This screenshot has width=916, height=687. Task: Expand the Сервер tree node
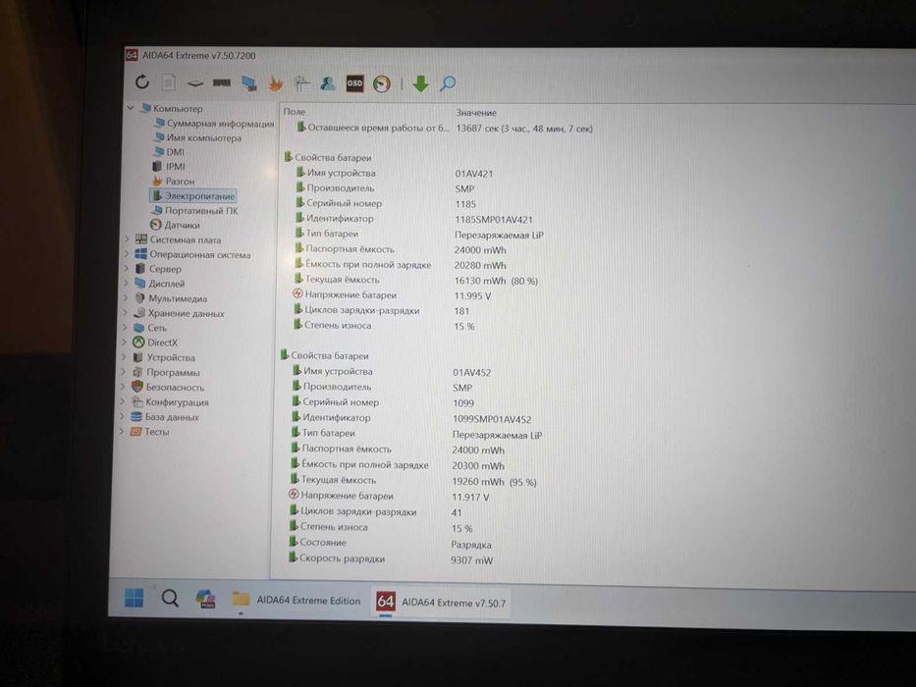coord(127,269)
